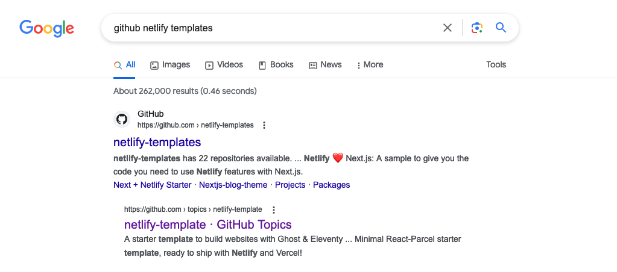617x272 pixels.
Task: Open the Packages sitelink
Action: (x=331, y=185)
